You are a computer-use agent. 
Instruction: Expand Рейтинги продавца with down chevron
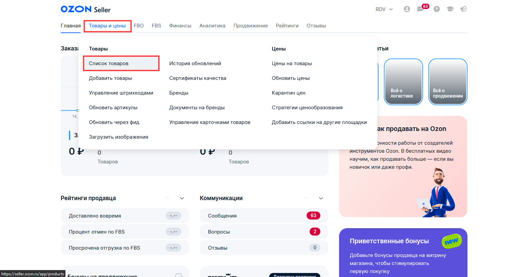182,198
